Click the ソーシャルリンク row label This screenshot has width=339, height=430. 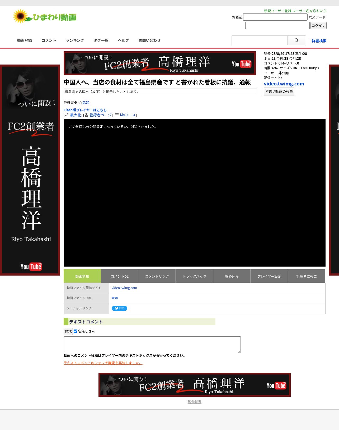[x=86, y=308]
